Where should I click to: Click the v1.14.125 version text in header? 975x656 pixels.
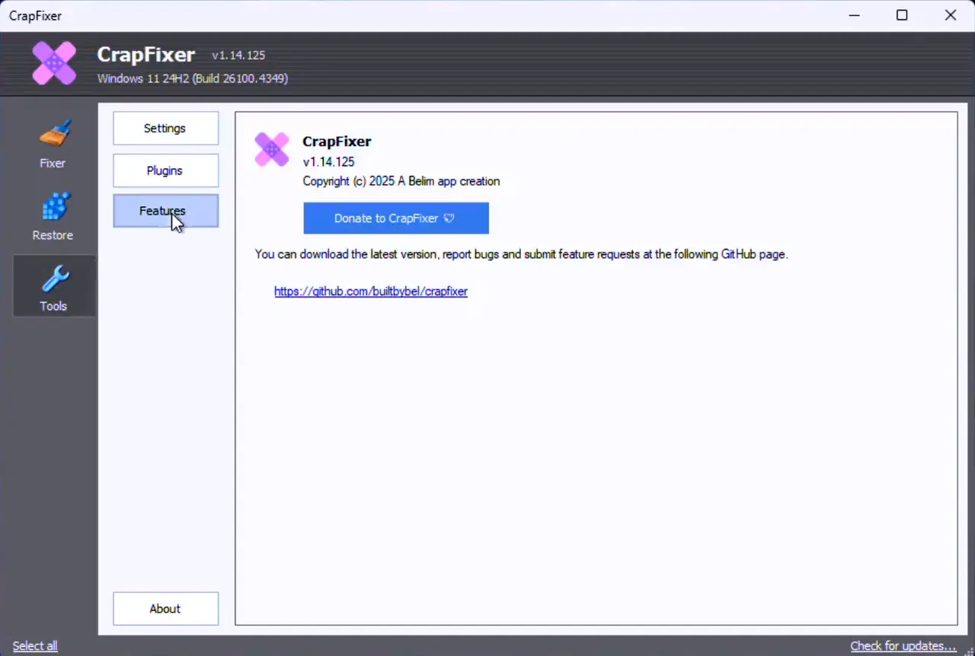pos(238,56)
